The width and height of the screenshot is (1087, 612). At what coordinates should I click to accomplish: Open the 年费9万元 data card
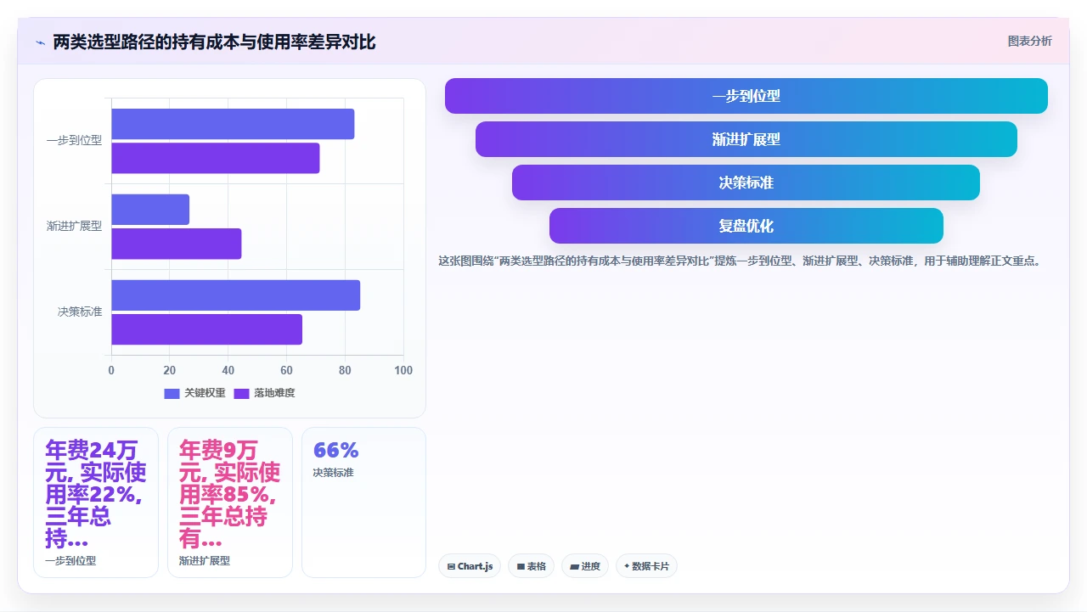point(230,503)
